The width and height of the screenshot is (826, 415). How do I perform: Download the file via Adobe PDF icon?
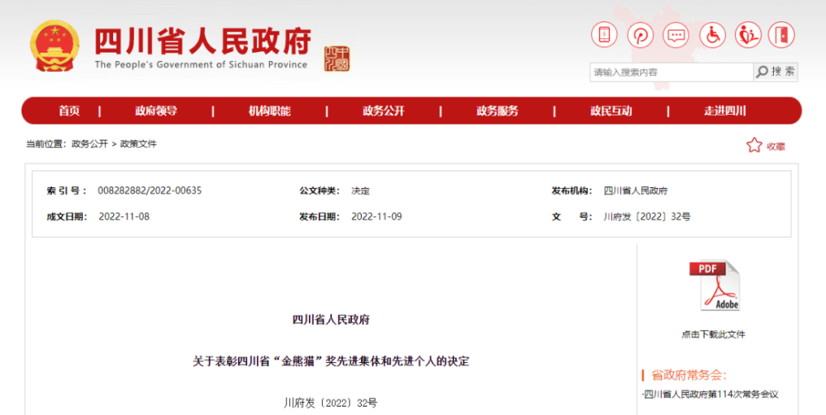pyautogui.click(x=714, y=285)
